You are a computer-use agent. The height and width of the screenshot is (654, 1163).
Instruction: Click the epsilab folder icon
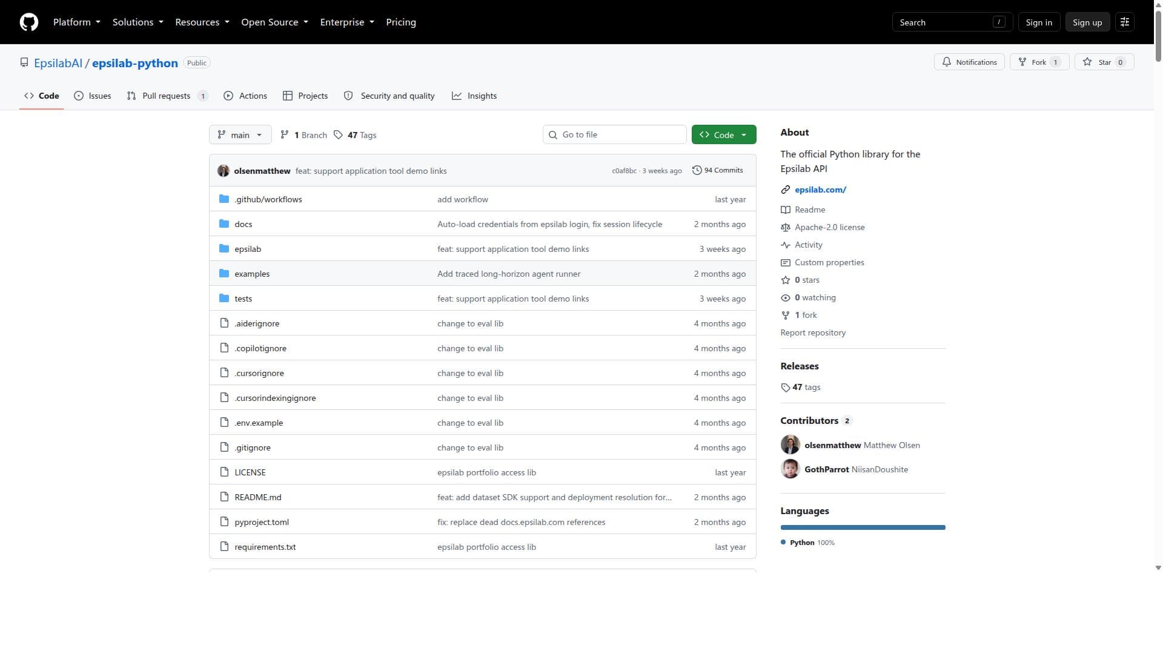pos(224,249)
